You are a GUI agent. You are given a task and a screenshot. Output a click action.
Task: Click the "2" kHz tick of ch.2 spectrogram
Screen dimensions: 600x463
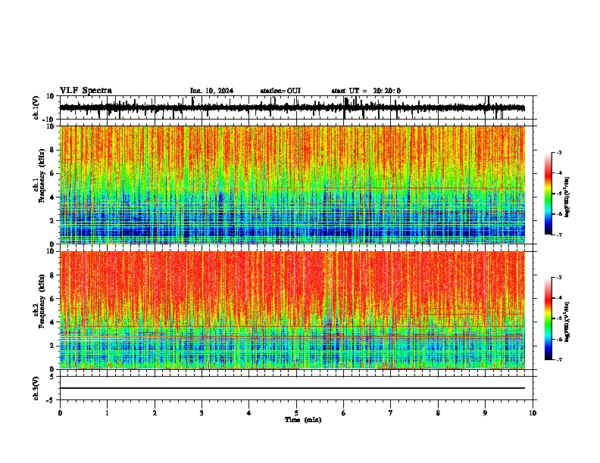[x=53, y=346]
